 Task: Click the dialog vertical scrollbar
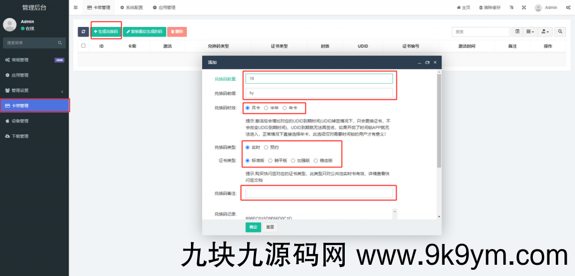(x=439, y=121)
